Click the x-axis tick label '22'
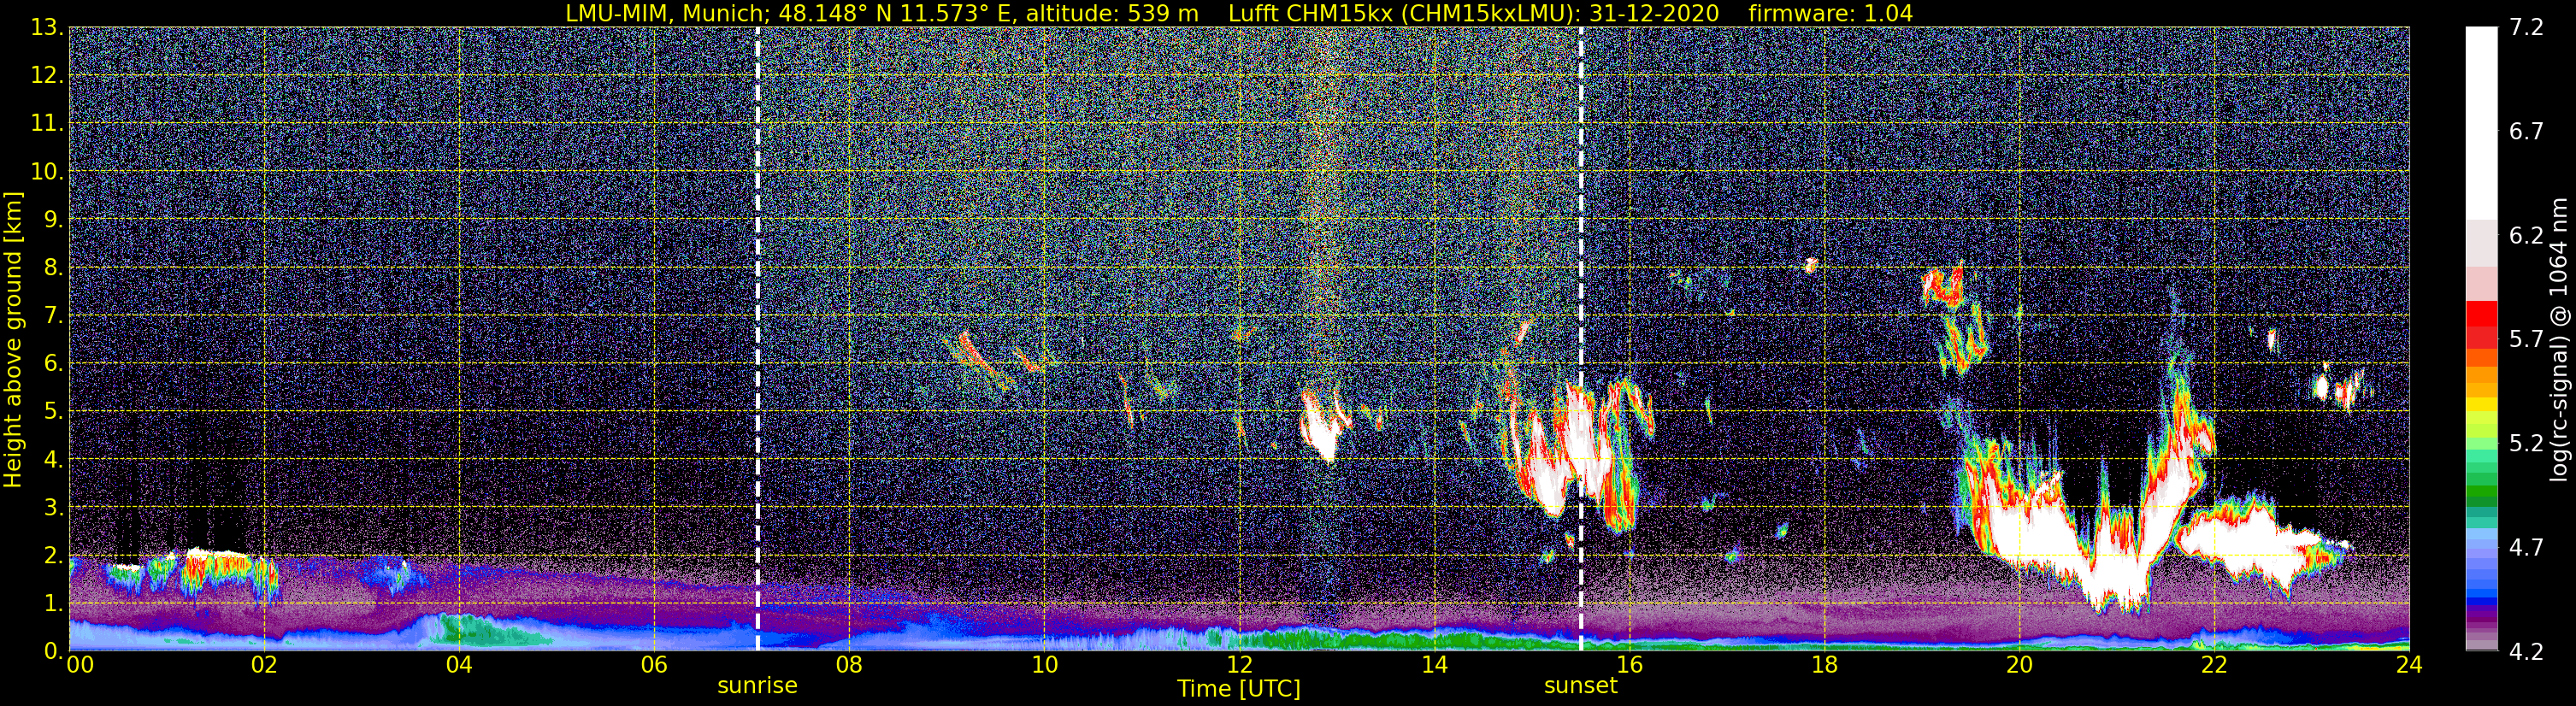This screenshot has width=2576, height=706. tap(2214, 665)
